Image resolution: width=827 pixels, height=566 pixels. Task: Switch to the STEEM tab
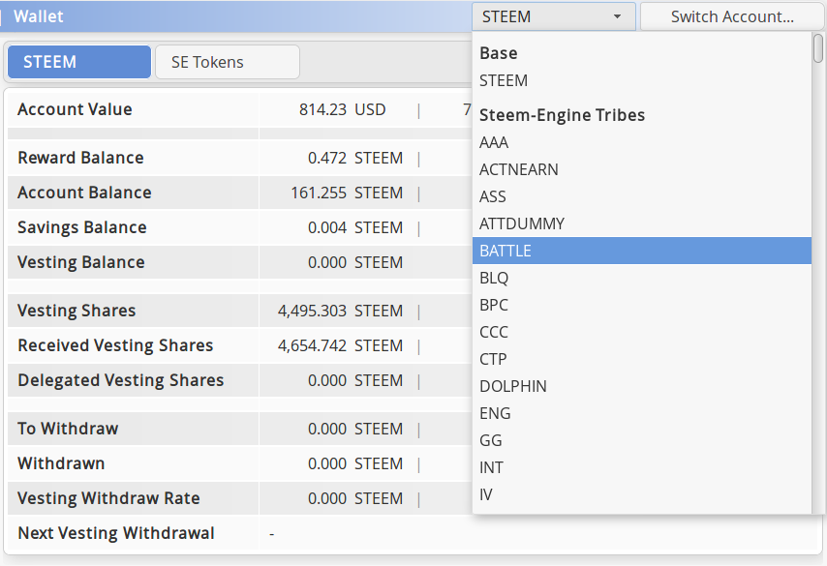pyautogui.click(x=79, y=62)
